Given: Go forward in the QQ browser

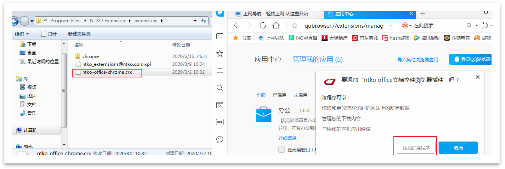Looking at the screenshot, I should click(249, 25).
